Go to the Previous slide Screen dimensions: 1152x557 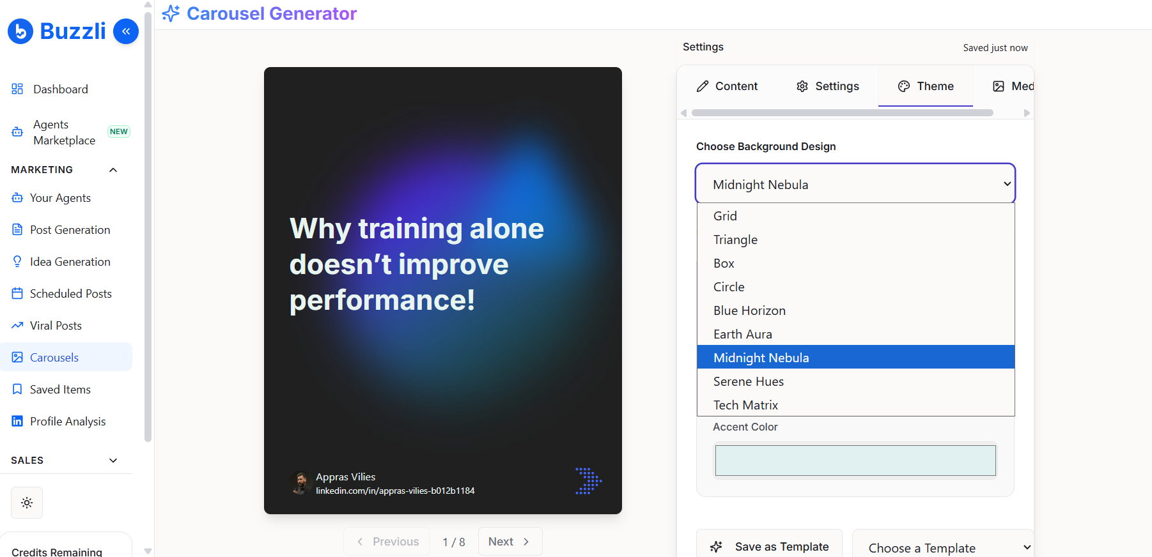point(387,542)
